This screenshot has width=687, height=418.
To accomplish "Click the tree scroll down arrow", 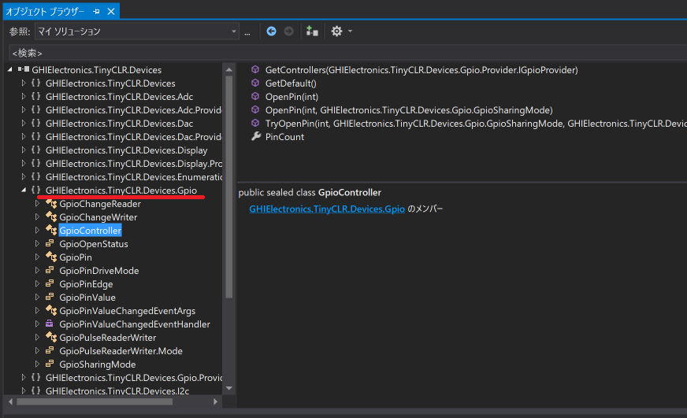I will click(228, 388).
